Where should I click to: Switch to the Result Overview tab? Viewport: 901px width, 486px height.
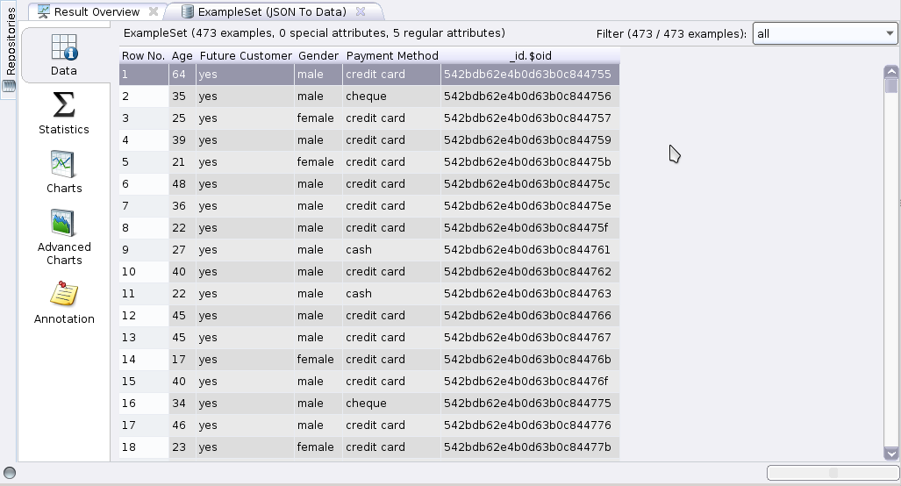(x=96, y=11)
